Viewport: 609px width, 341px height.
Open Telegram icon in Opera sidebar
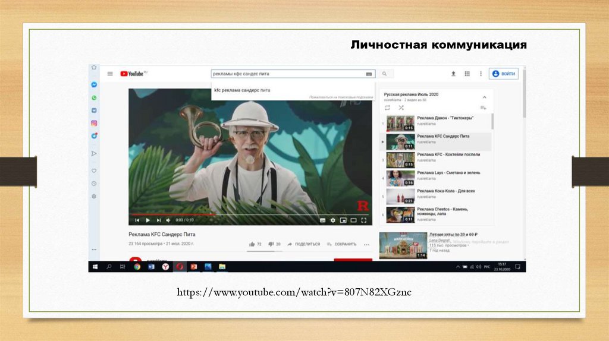pos(94,136)
